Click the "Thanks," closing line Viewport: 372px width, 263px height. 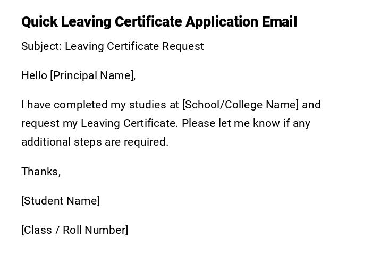tap(41, 172)
